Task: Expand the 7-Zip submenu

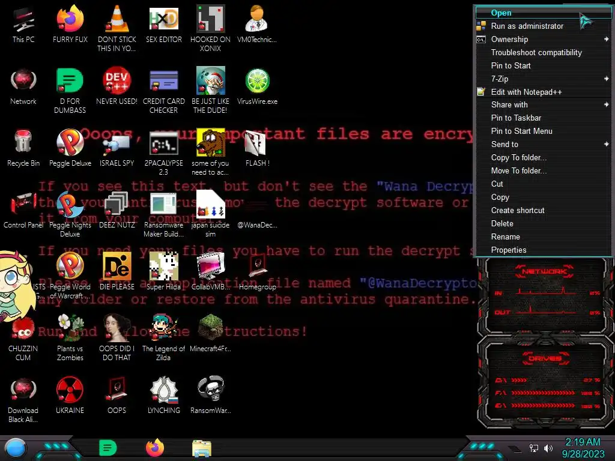Action: (543, 79)
